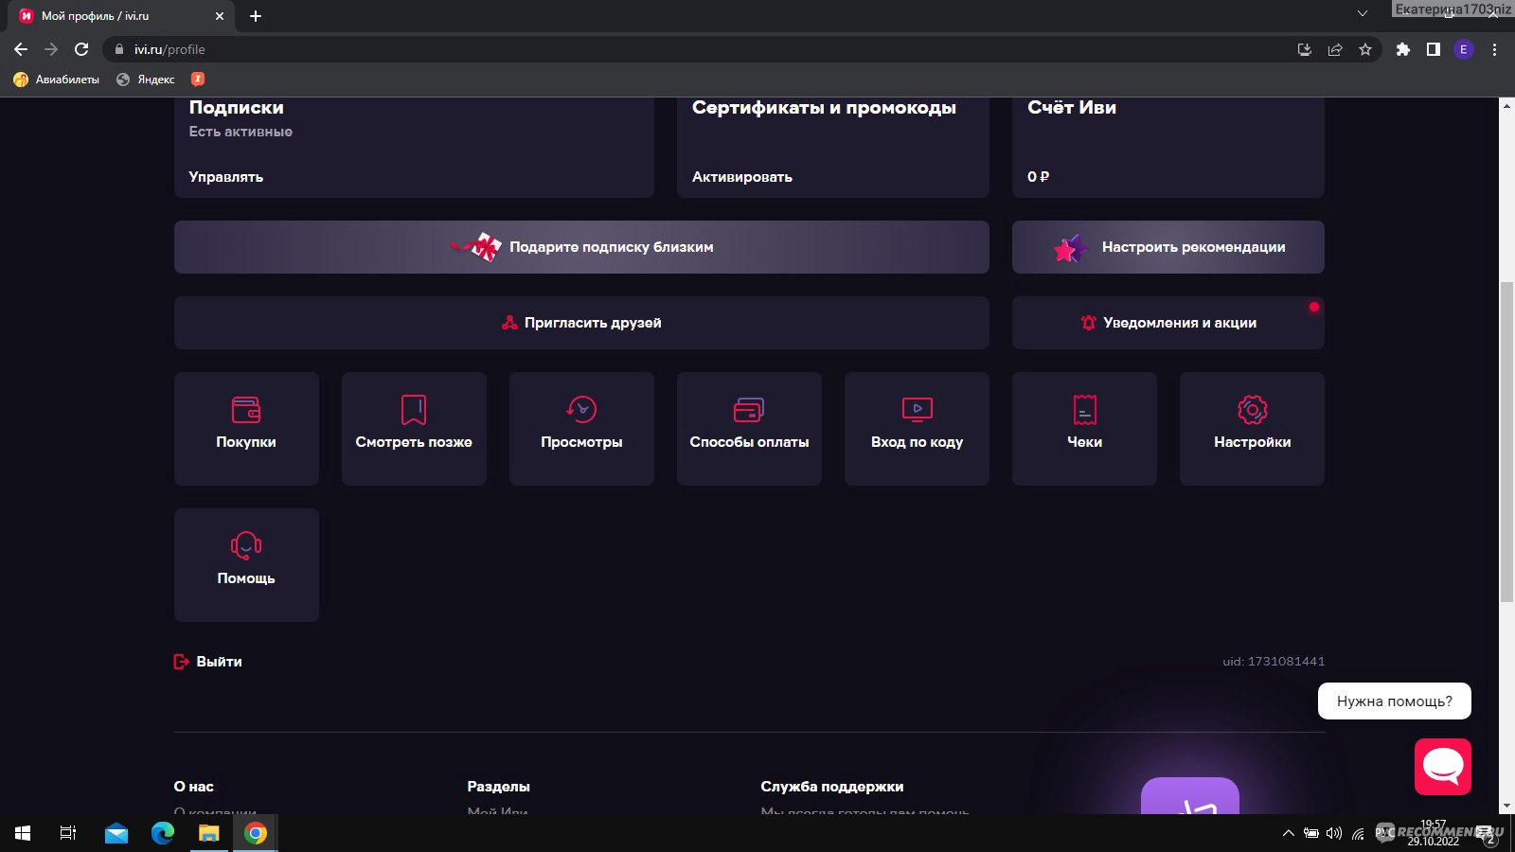Image resolution: width=1515 pixels, height=852 pixels.
Task: Click the browser forward arrow
Action: pos(51,49)
